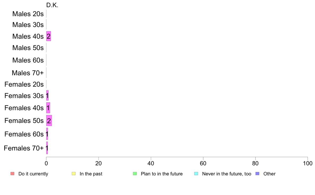Select the Females 30s magenta bar
This screenshot has height=195, width=315.
[x=47, y=95]
